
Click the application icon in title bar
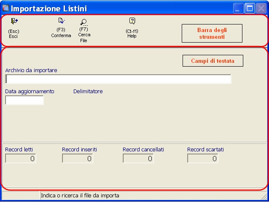click(5, 8)
